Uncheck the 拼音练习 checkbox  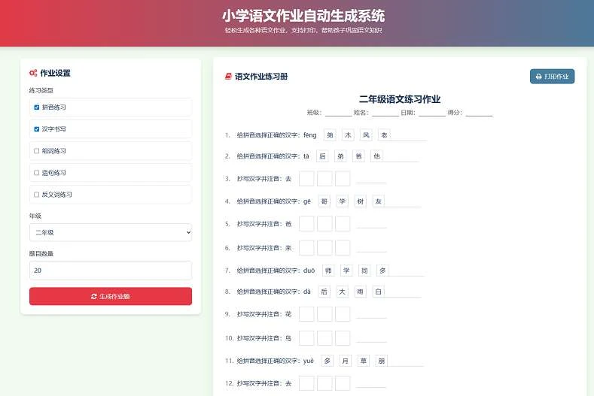point(37,107)
